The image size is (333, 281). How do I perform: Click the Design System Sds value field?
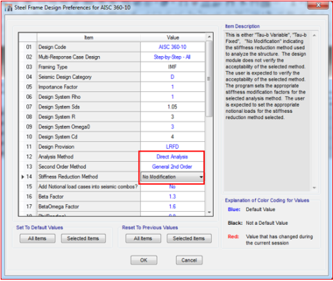point(172,107)
